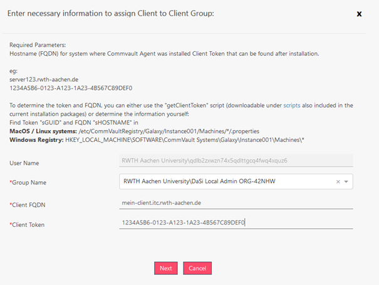Focus the Client Token input field
379x285 pixels.
coord(236,222)
